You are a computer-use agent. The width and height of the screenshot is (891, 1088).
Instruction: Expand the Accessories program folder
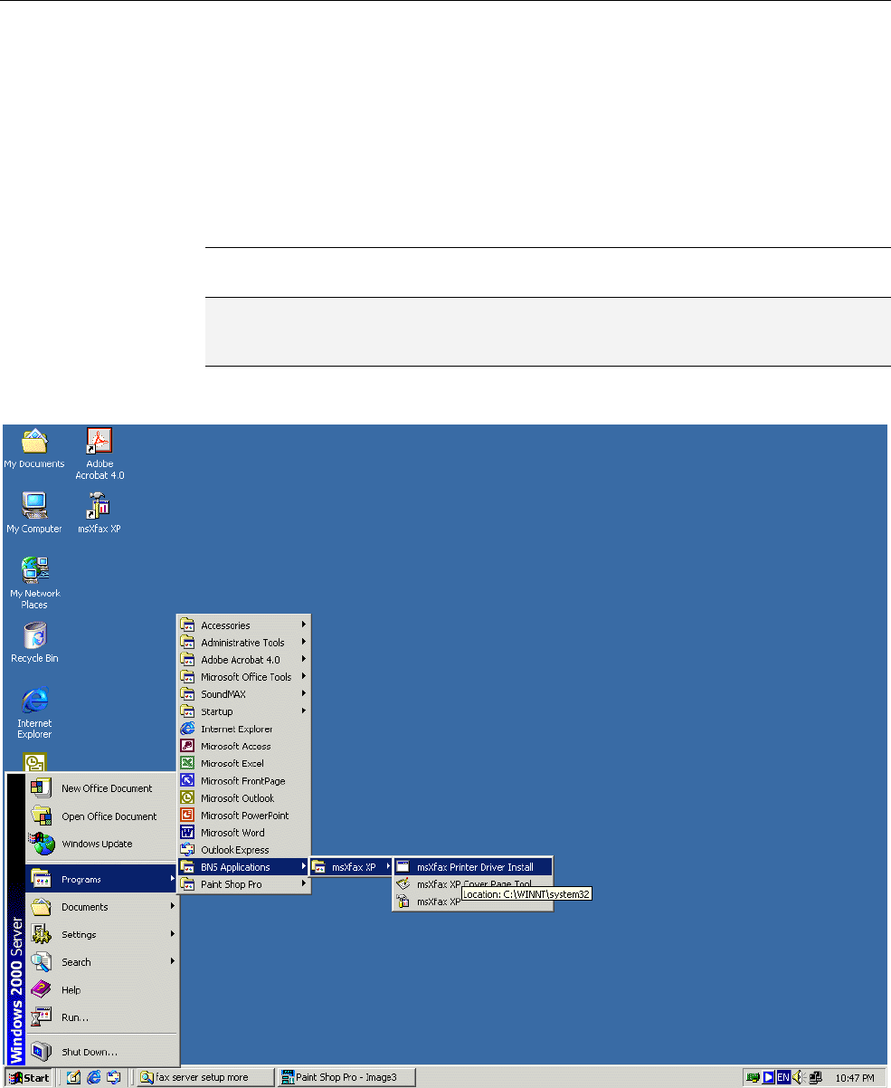click(x=244, y=625)
